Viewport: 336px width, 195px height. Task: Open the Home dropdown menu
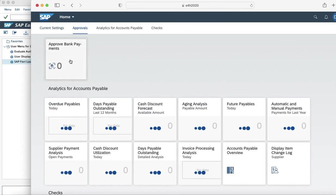tap(67, 17)
